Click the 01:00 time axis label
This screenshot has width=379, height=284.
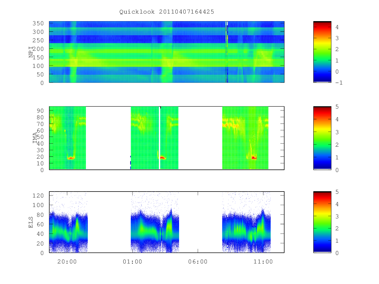pyautogui.click(x=132, y=262)
